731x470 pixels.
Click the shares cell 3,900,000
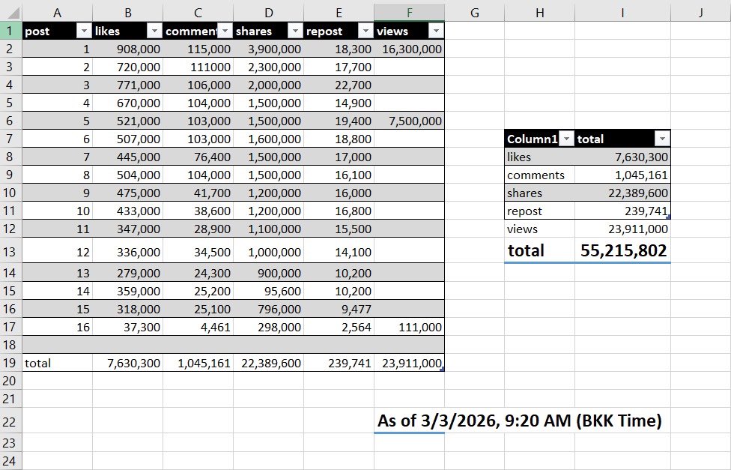(x=269, y=49)
